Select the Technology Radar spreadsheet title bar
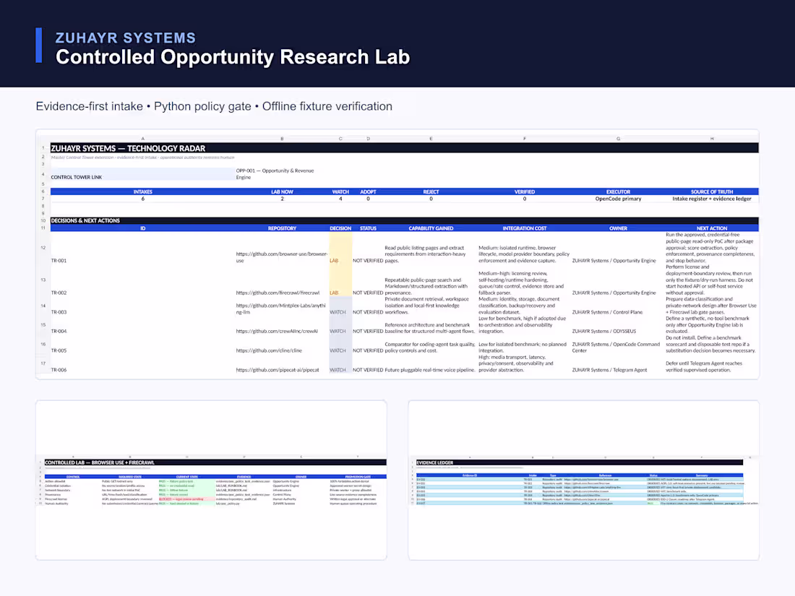Viewport: 795px width, 596px height. click(x=404, y=148)
